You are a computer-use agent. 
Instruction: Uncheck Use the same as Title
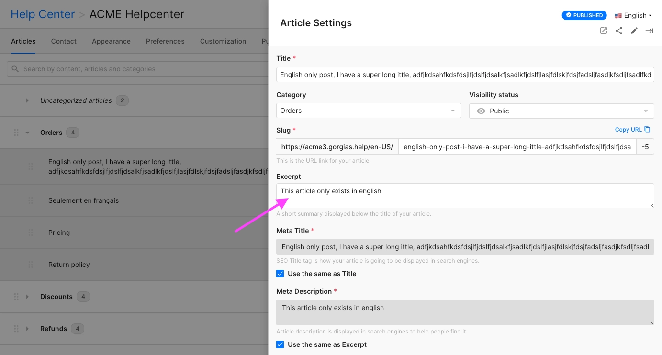tap(280, 273)
